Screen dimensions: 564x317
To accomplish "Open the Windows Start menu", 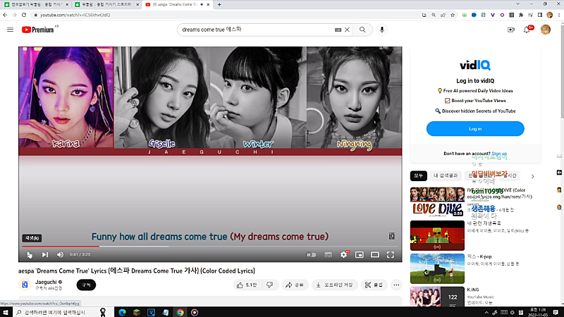I will coord(6,312).
